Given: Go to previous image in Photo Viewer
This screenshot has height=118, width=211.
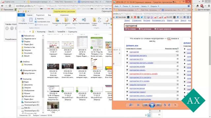Looking at the screenshot, I should coord(146,105).
